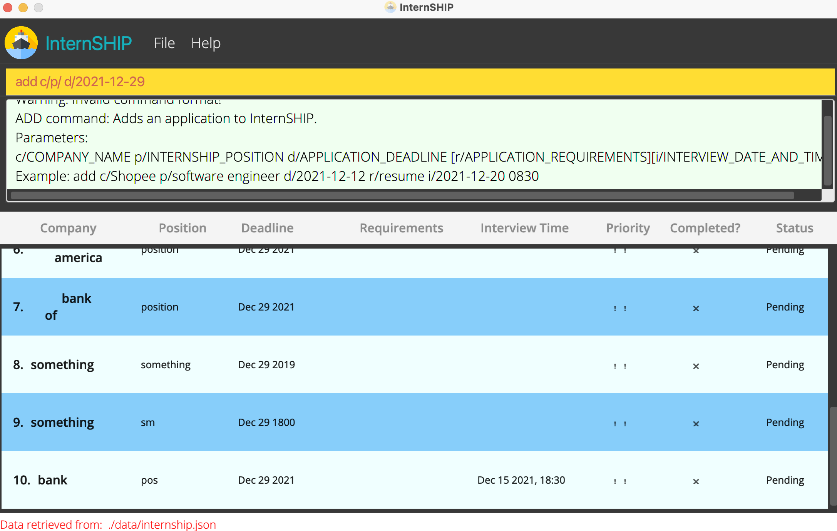Viewport: 837px width, 531px height.
Task: Open the Help menu
Action: 206,43
